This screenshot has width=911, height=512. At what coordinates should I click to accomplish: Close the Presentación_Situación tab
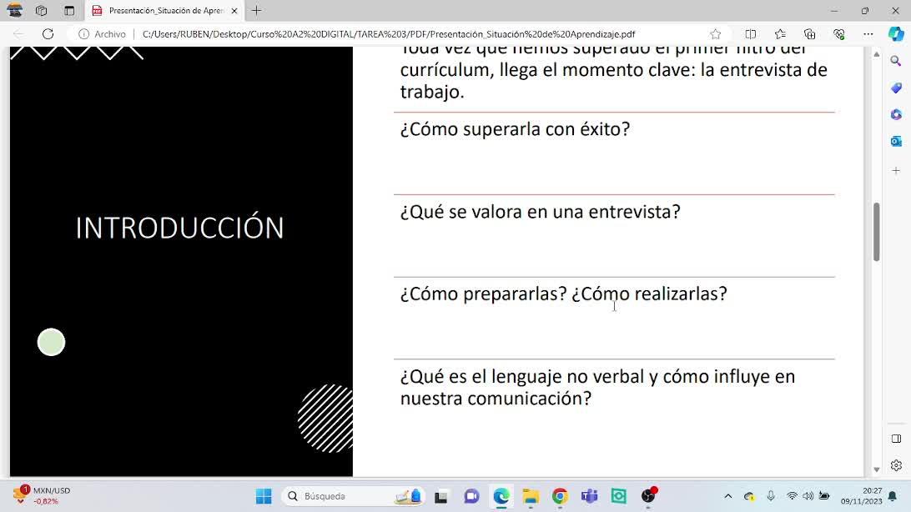234,11
